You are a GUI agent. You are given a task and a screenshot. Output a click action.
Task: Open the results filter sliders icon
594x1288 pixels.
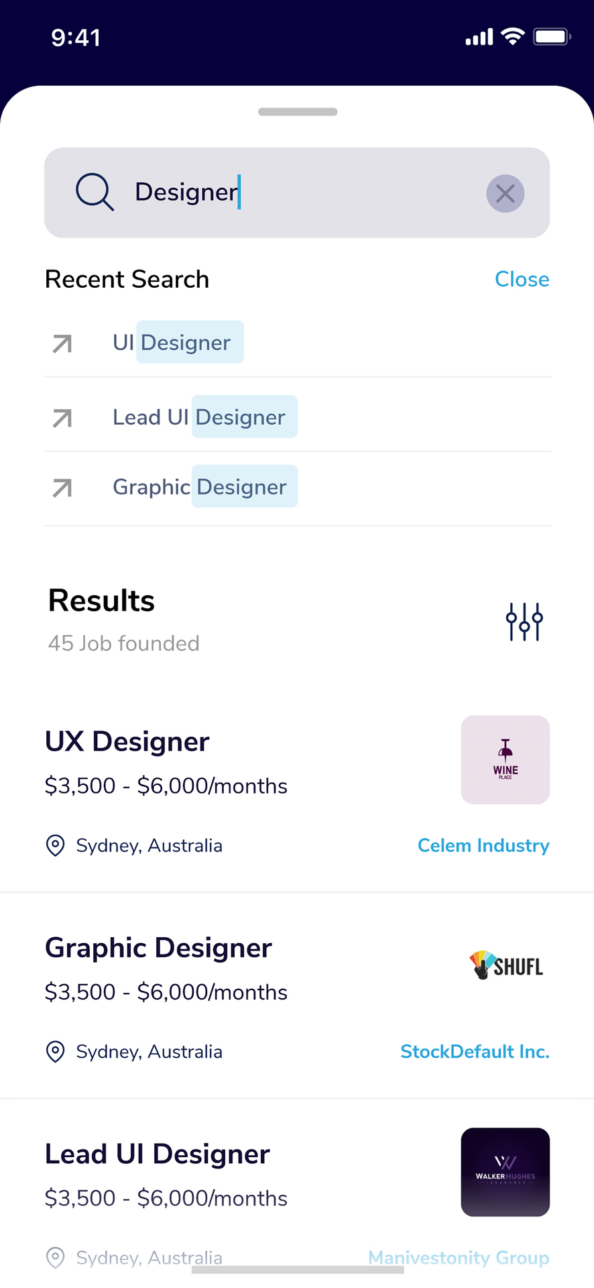click(x=524, y=622)
